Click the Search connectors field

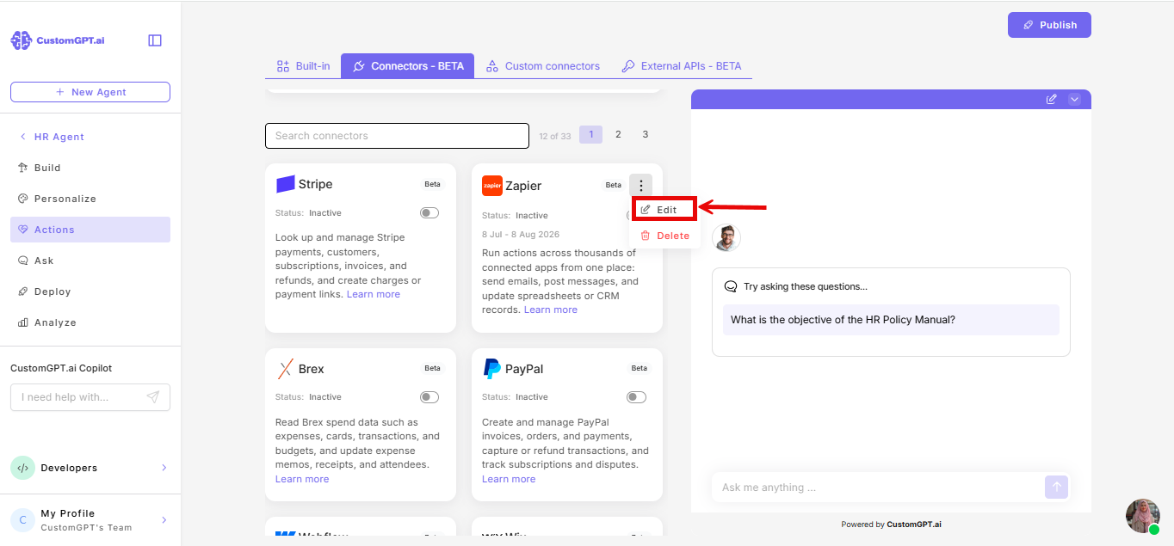[x=397, y=136]
